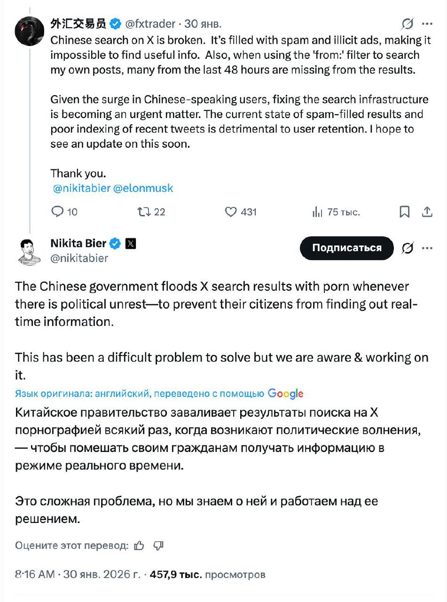
Task: Click the reply icon on fxtrader's post
Action: tap(57, 212)
